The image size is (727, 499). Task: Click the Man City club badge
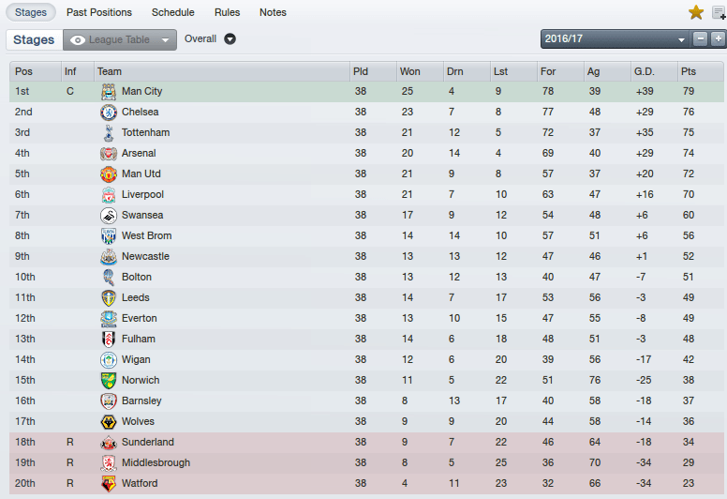(108, 92)
